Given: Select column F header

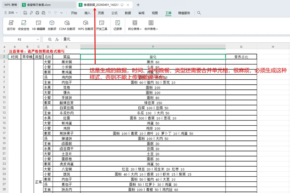Looking at the screenshot, I should [153, 47].
